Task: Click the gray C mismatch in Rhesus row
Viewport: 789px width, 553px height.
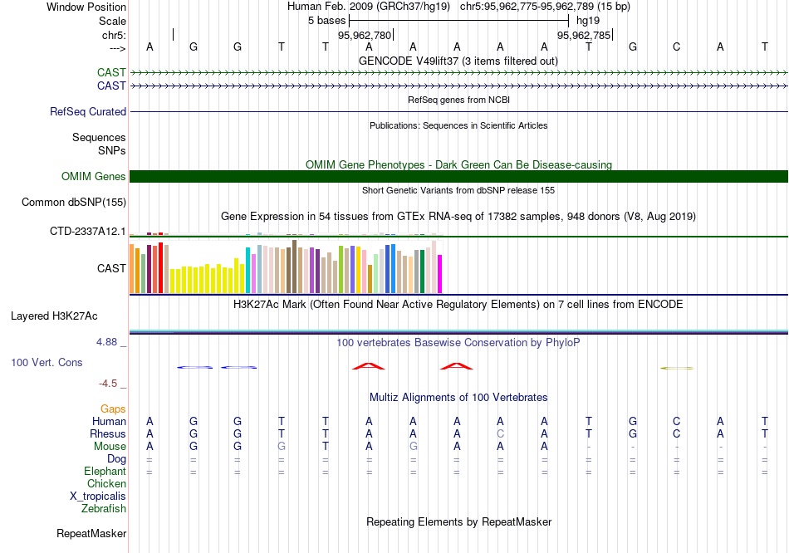Action: click(500, 433)
